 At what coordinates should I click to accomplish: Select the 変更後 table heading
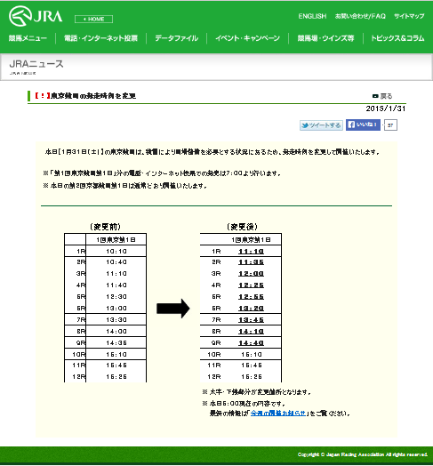[242, 227]
